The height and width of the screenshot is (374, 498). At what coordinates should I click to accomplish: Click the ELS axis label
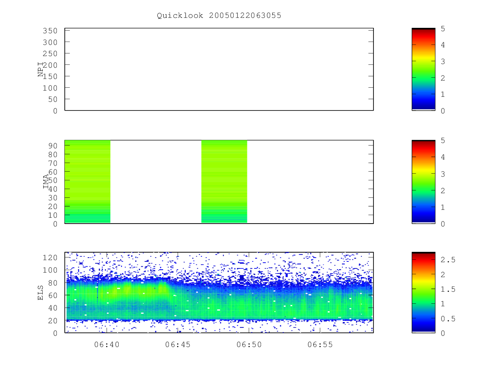pyautogui.click(x=41, y=293)
